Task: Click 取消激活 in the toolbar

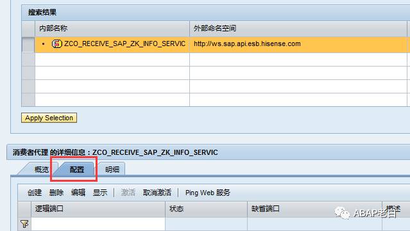Action: [157, 193]
